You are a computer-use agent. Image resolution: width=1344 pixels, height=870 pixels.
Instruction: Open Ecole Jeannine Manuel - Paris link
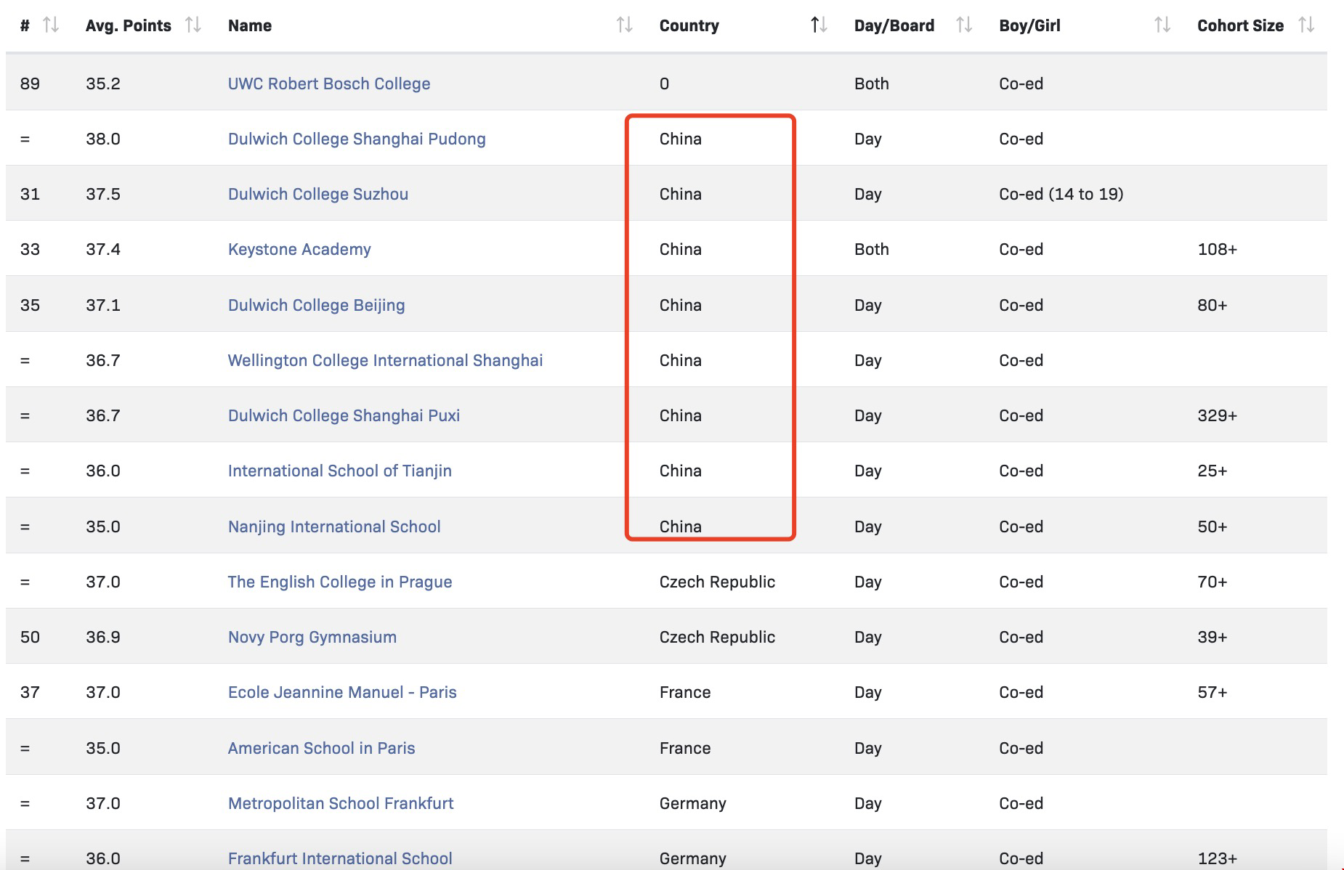click(x=342, y=692)
